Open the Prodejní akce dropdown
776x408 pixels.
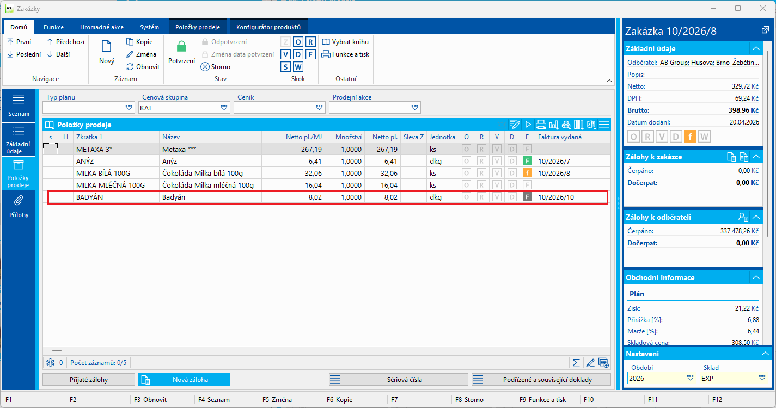pos(415,108)
